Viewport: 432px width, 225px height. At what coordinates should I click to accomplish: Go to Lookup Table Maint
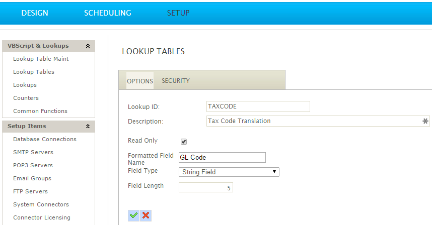click(x=41, y=59)
